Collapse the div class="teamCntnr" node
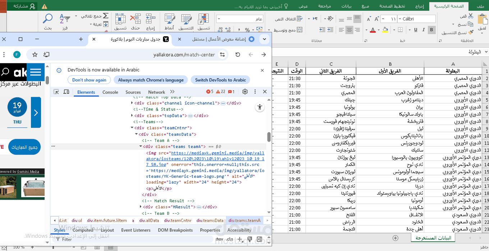The image size is (489, 251). (x=132, y=128)
